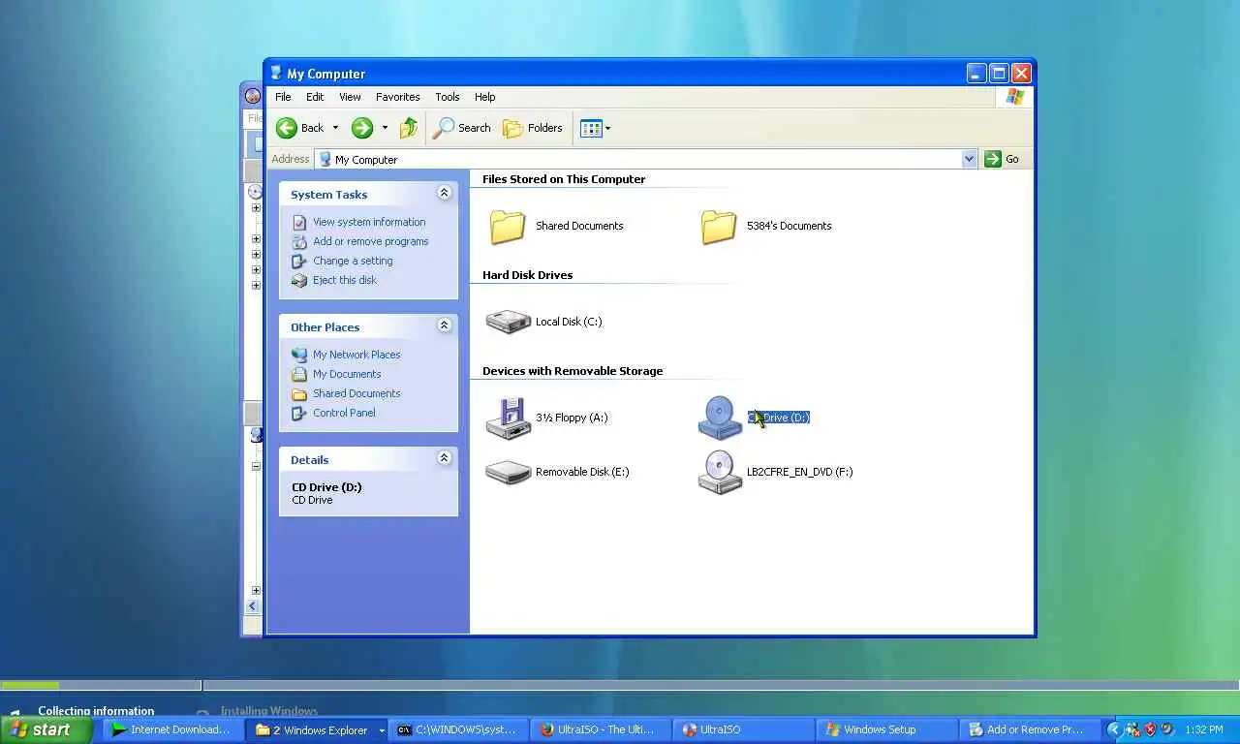Image resolution: width=1240 pixels, height=744 pixels.
Task: Open the Forward history dropdown arrow
Action: 385,128
